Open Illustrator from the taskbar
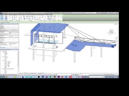This screenshot has width=129, height=96. click(55, 77)
